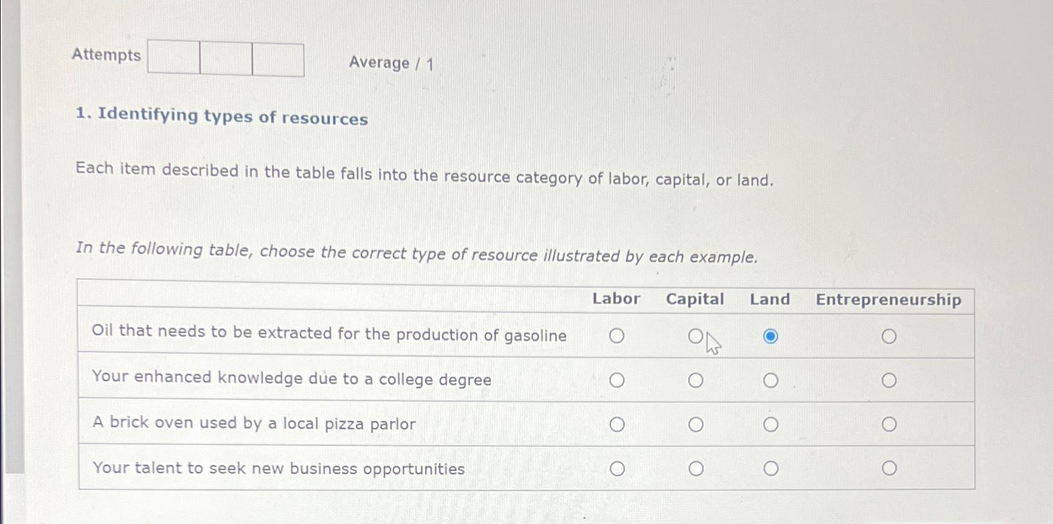Click the third Attempts box

tap(277, 59)
